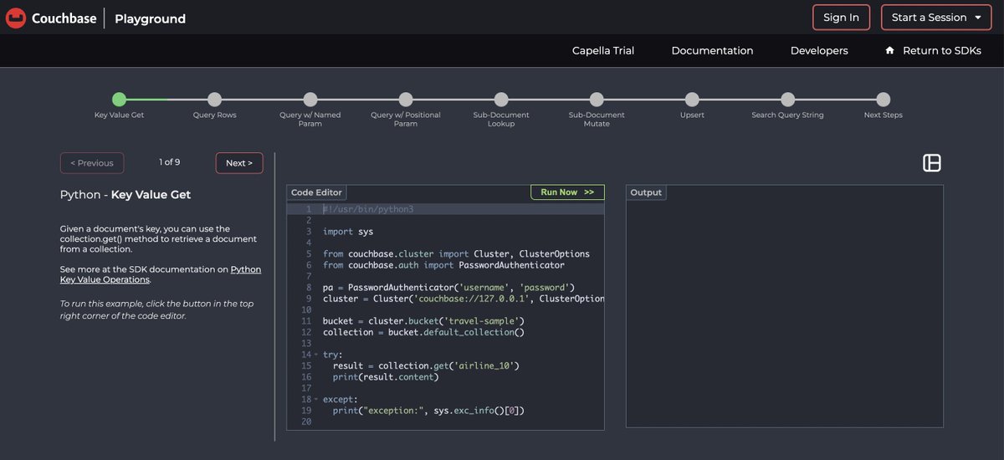Viewport: 1004px width, 460px height.
Task: Select the Key Value Get step marker
Action: click(120, 100)
